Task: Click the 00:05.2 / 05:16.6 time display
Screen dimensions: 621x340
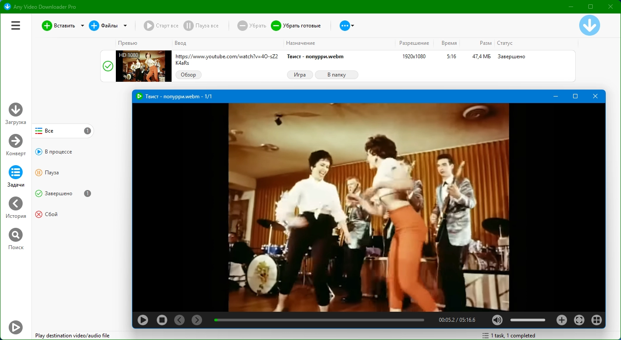Action: [457, 320]
